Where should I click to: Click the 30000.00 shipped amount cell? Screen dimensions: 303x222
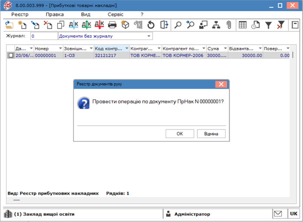[246, 56]
